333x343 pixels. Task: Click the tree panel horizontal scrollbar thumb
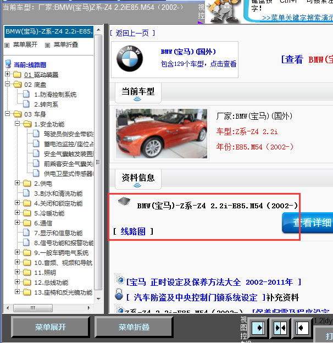(x=33, y=308)
